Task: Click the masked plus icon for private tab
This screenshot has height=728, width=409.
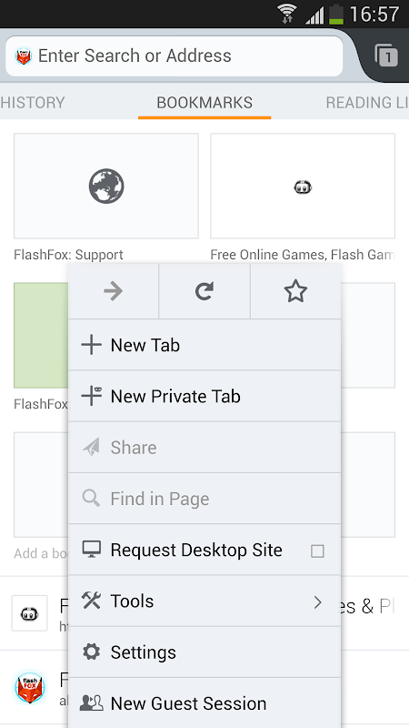Action: click(92, 396)
